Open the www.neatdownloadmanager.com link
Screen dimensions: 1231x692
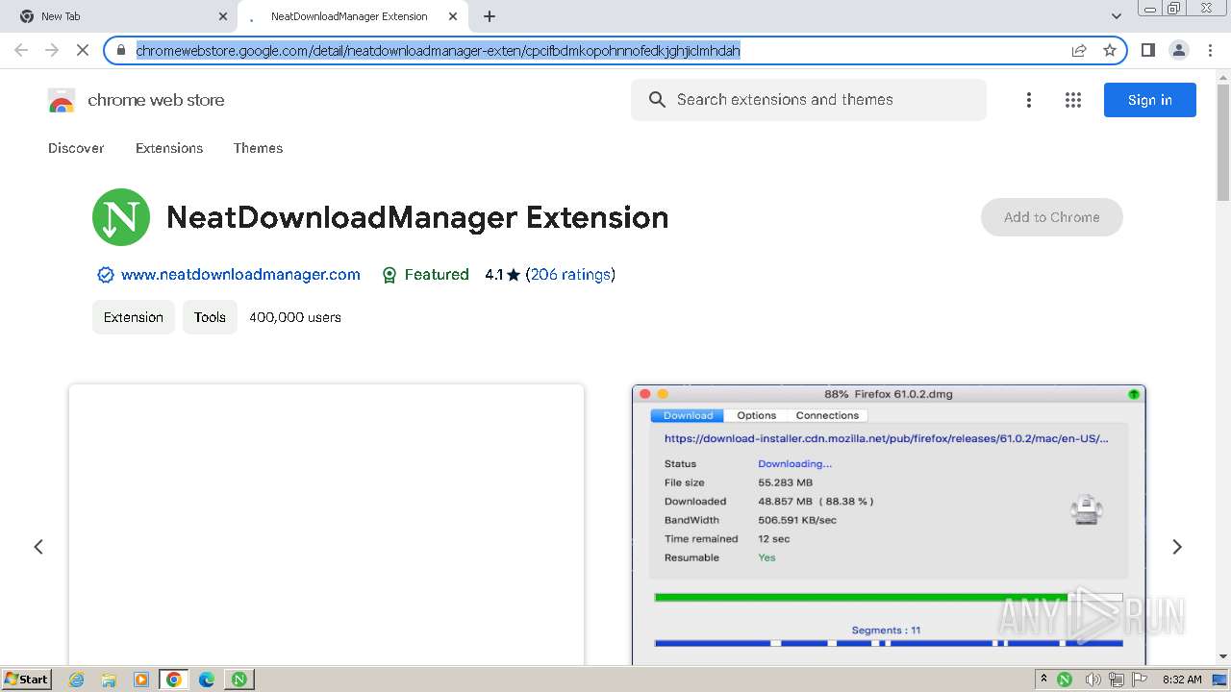pos(240,275)
